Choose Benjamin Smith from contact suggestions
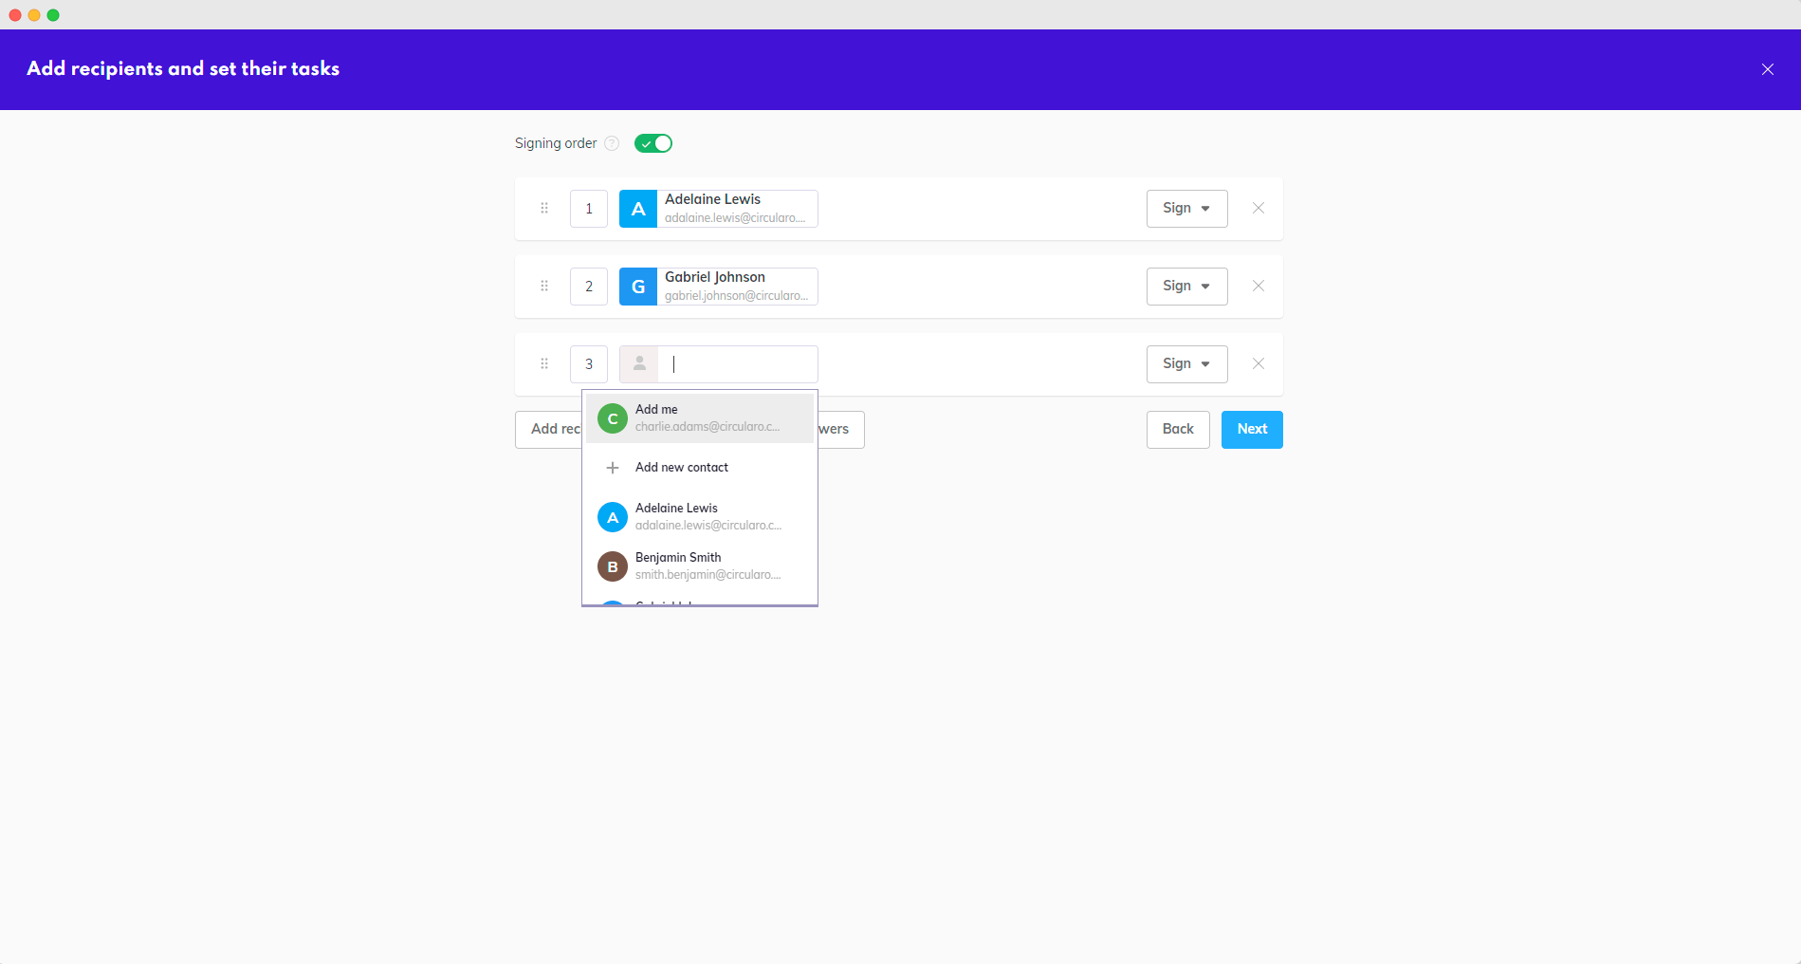Viewport: 1801px width, 964px height. [700, 565]
